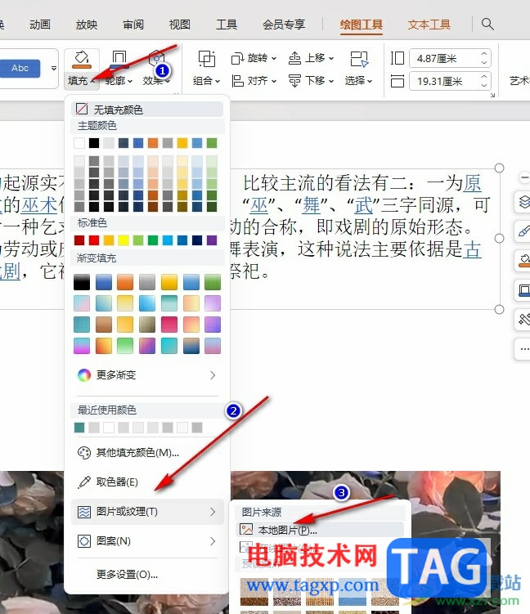
Task: Click the search magnifier icon
Action: [x=487, y=25]
